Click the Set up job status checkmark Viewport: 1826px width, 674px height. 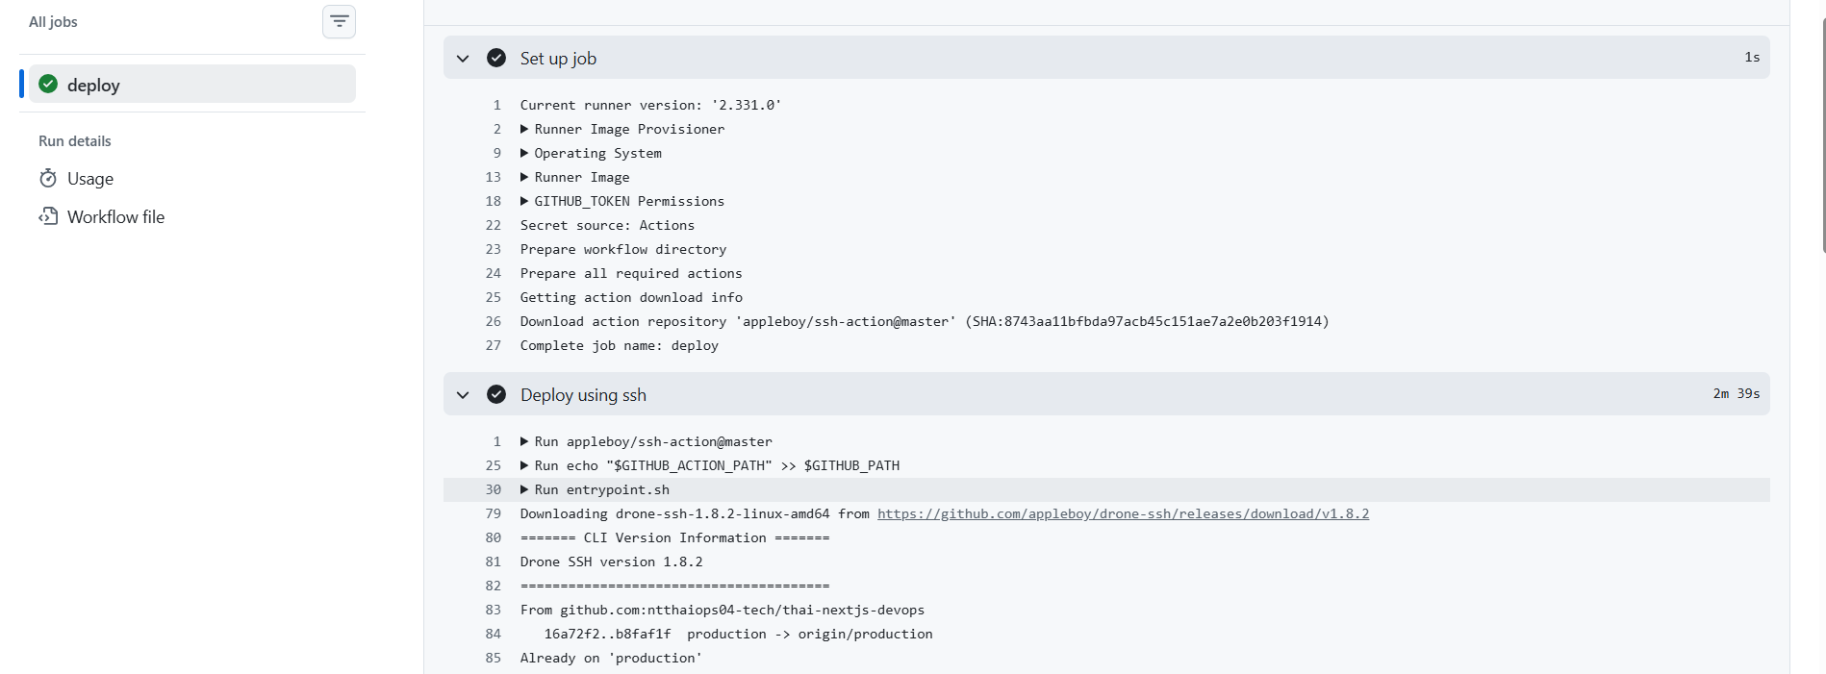point(496,58)
